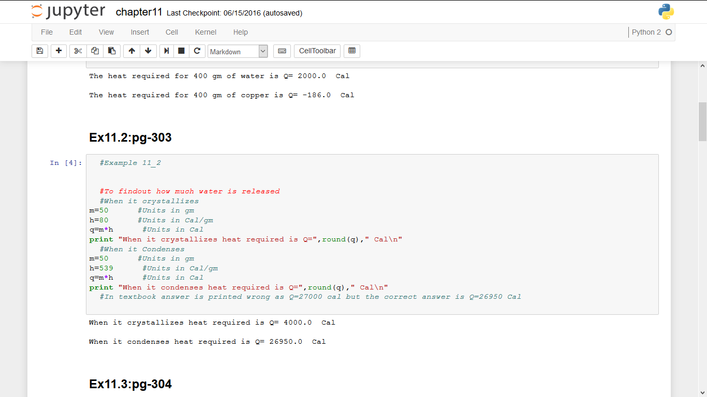Run cell and select below
Viewport: 707px width, 397px height.
[166, 51]
